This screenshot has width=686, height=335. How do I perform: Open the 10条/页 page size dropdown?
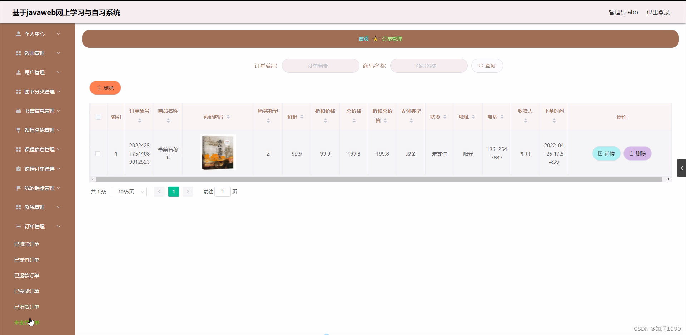point(129,192)
